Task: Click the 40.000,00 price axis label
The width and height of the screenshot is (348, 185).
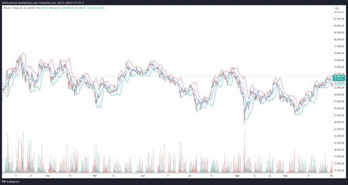Action: 339,150
